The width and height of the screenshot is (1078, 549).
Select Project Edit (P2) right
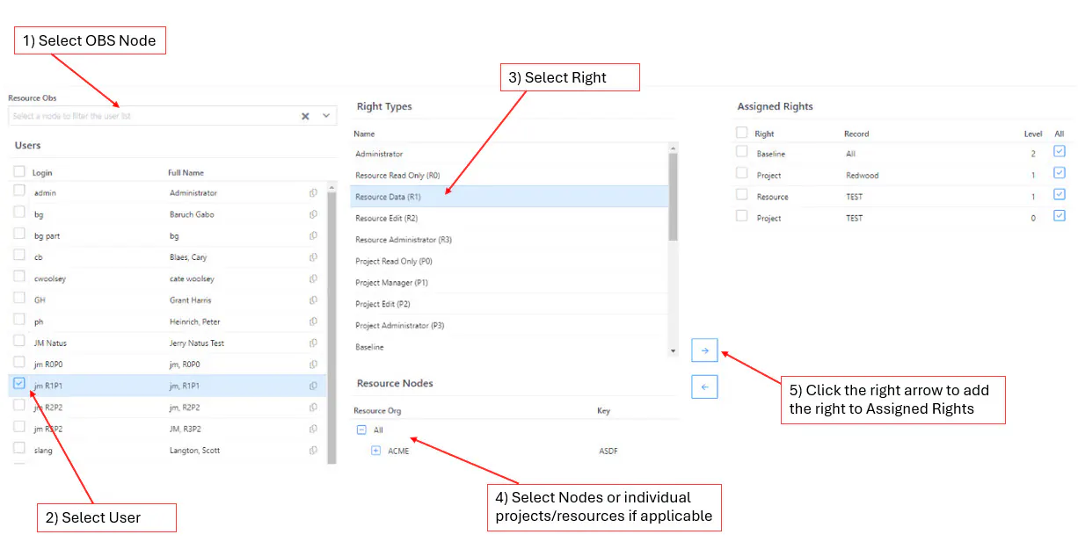[509, 304]
